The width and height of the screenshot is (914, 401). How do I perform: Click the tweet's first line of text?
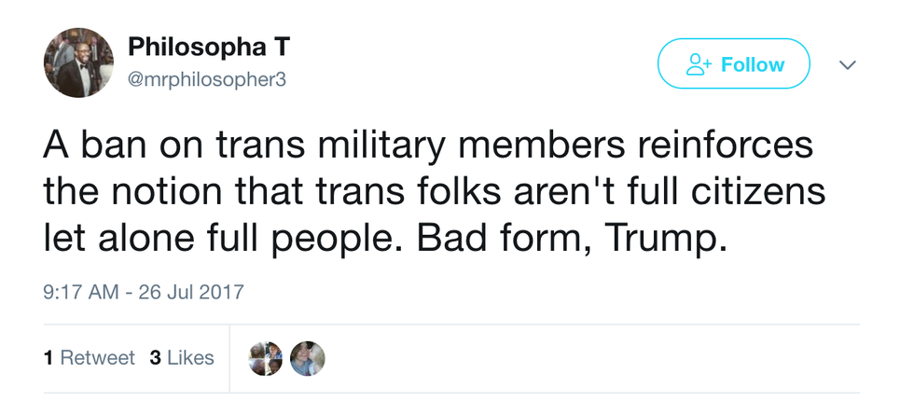[428, 148]
